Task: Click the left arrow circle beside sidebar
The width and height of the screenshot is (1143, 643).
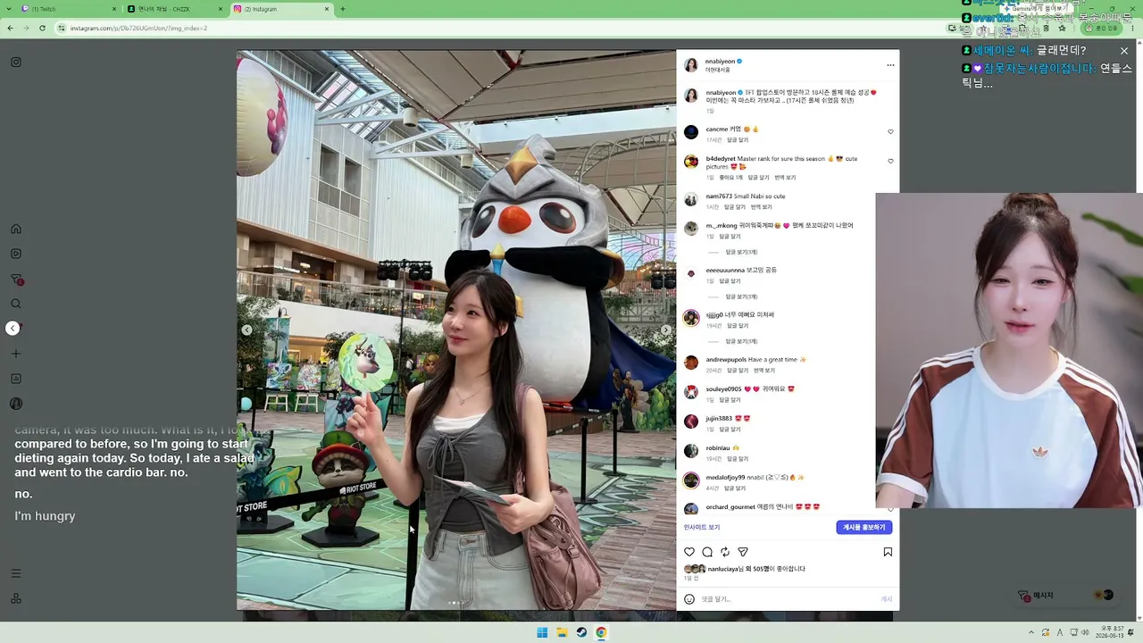Action: pos(13,329)
